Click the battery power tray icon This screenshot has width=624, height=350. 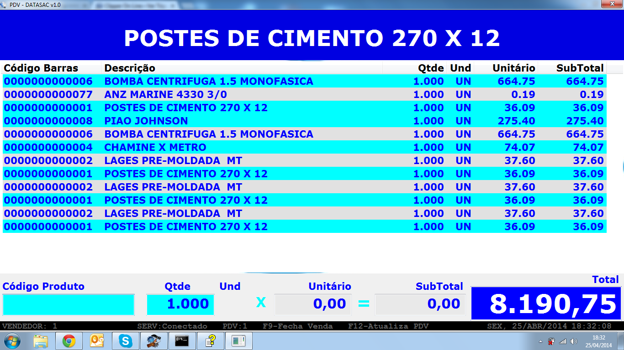click(x=551, y=341)
